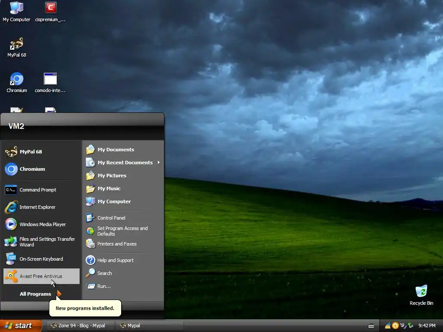Launch On-Screen Keyboard from Start menu
The width and height of the screenshot is (443, 332).
pyautogui.click(x=41, y=259)
